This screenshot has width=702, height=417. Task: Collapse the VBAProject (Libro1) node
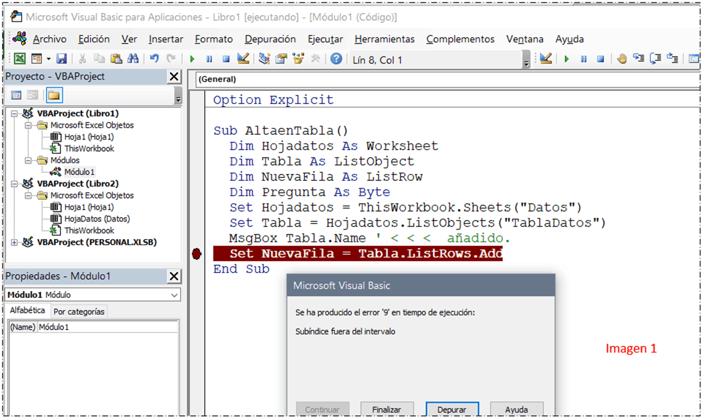(x=15, y=113)
